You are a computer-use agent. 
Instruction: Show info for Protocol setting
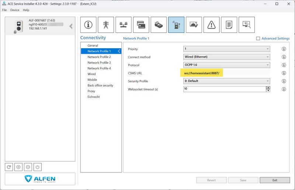coord(284,65)
